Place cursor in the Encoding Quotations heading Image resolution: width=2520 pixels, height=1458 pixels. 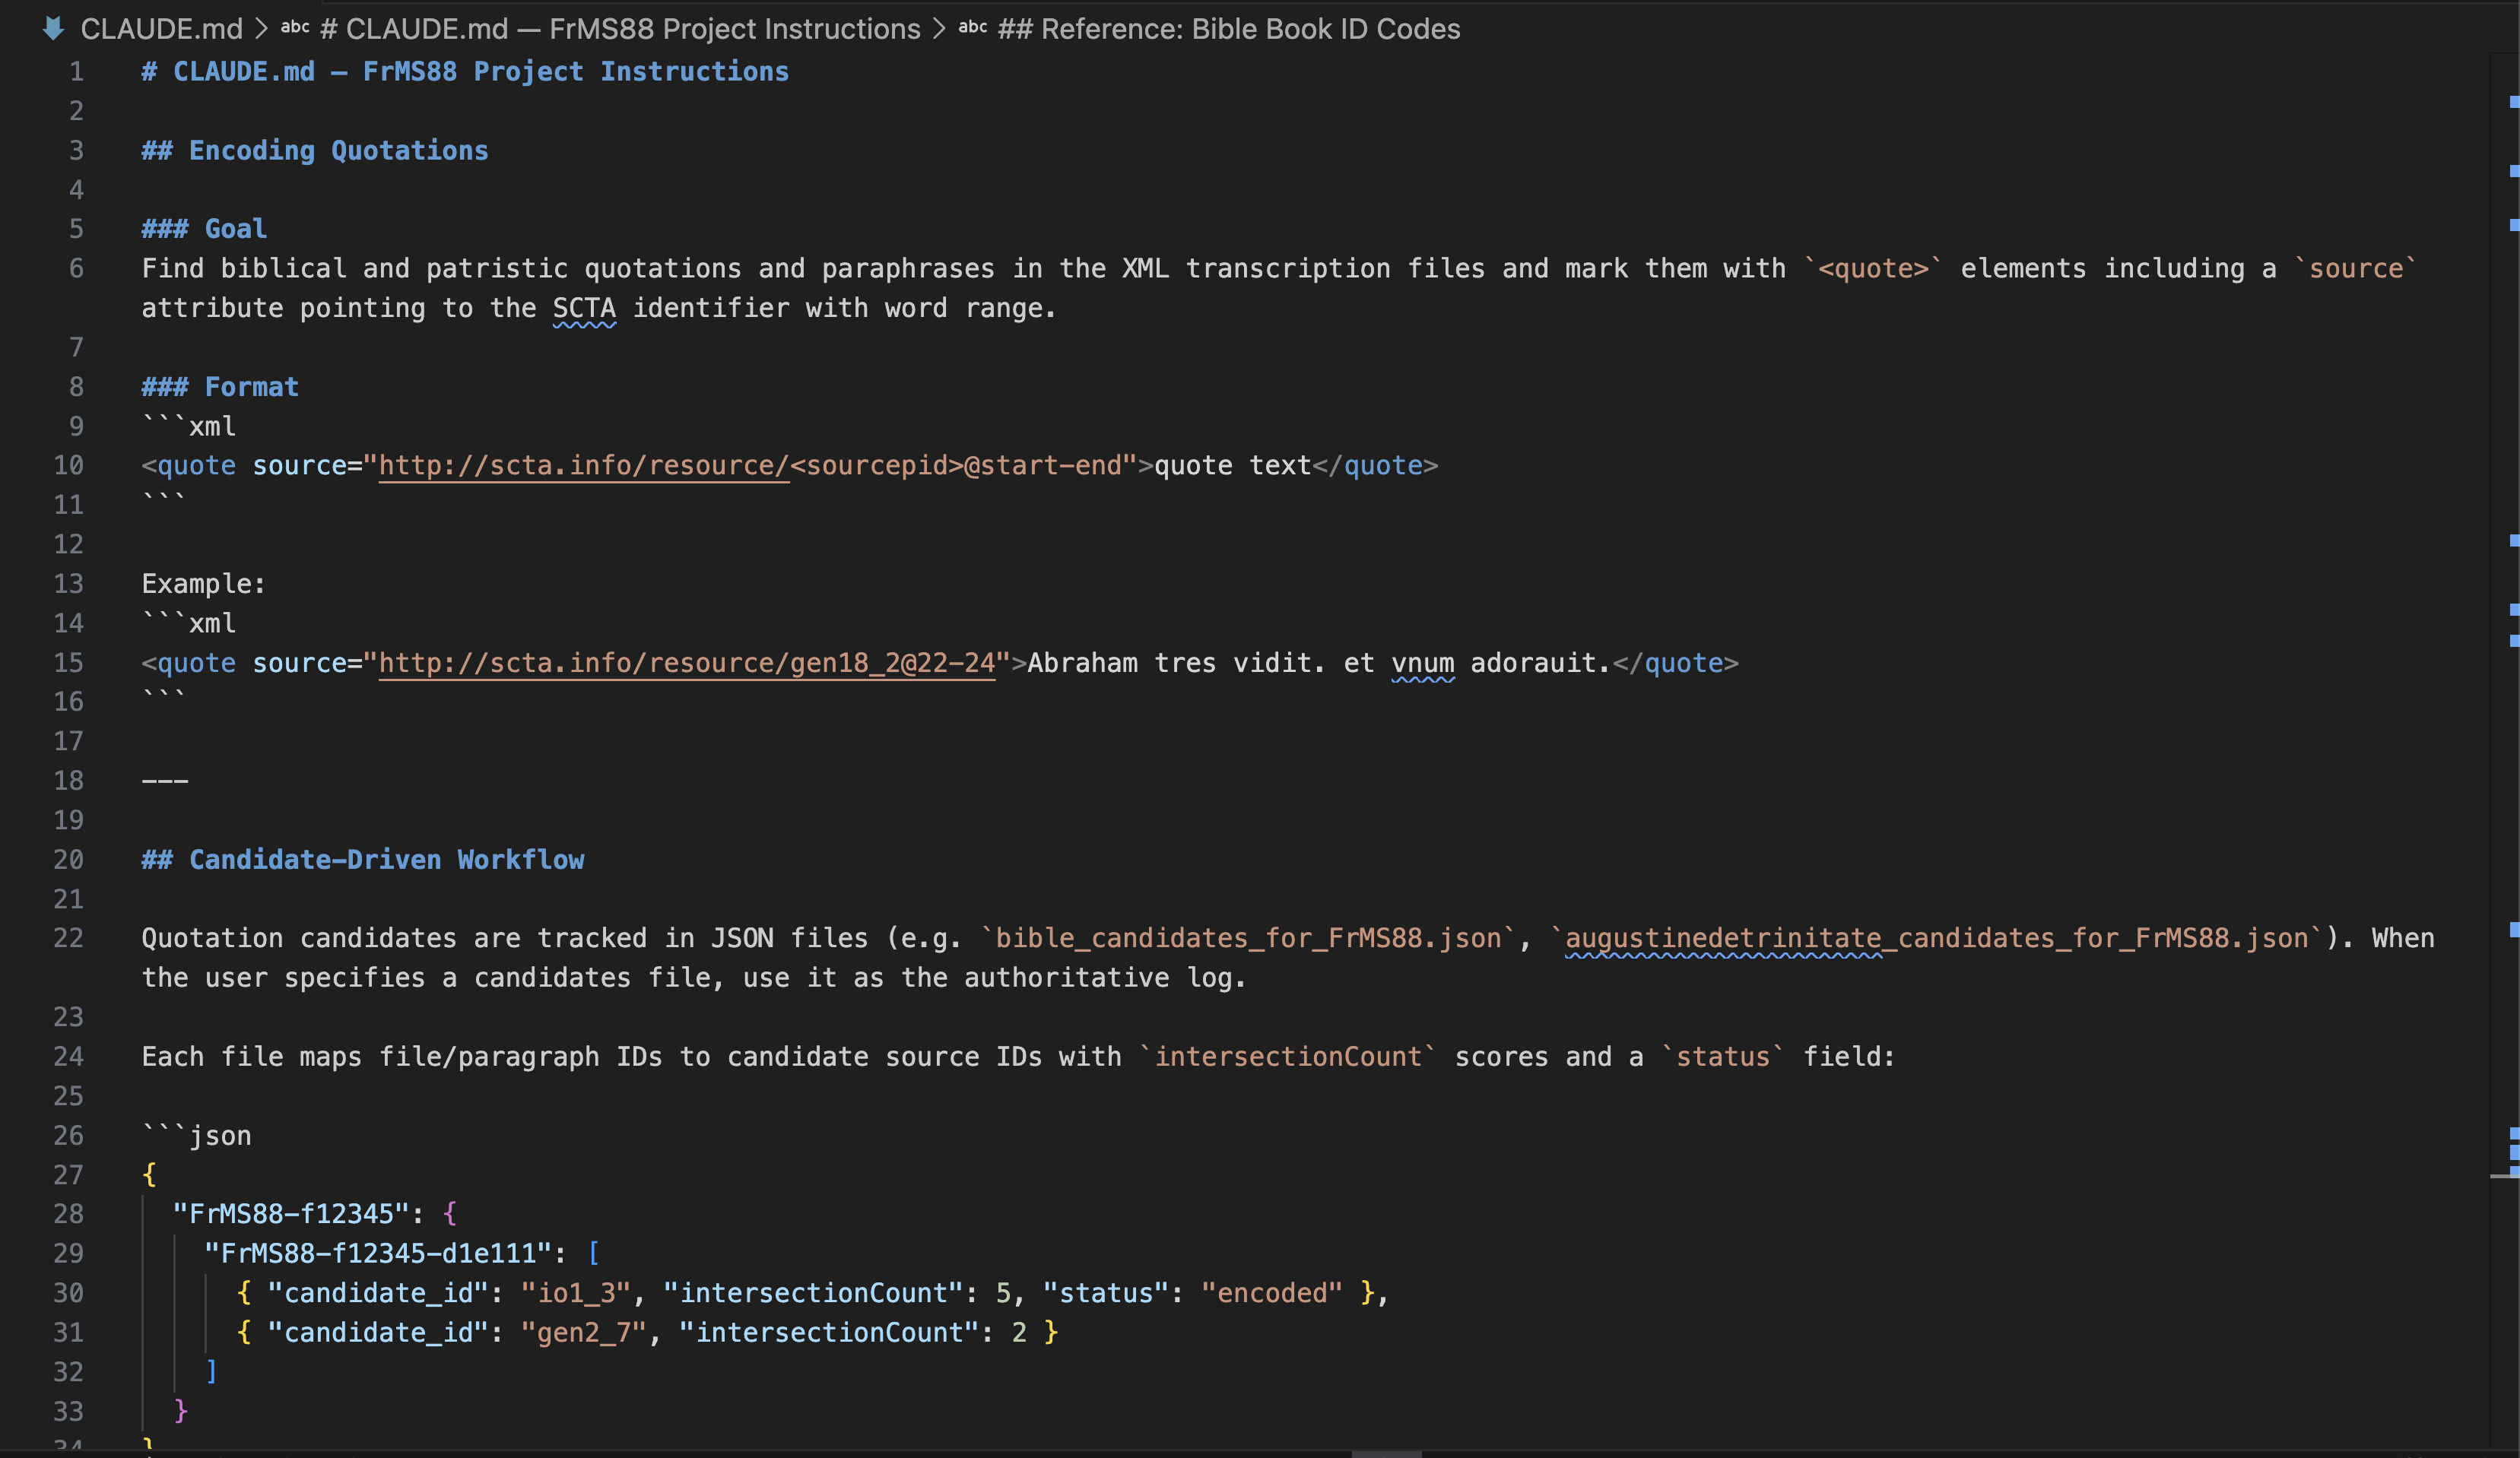315,151
